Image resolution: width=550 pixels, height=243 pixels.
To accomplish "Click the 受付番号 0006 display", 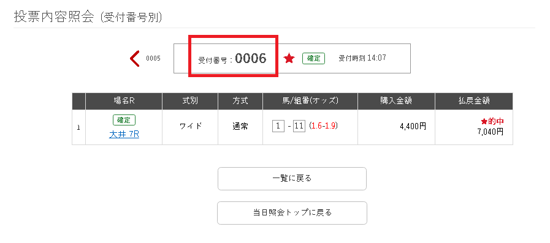I will pyautogui.click(x=232, y=59).
